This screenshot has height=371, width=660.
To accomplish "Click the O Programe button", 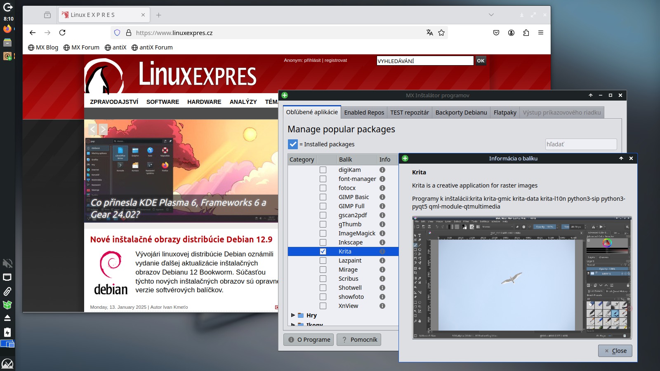I will pos(309,340).
